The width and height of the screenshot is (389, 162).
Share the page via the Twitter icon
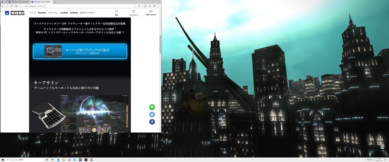(x=152, y=114)
